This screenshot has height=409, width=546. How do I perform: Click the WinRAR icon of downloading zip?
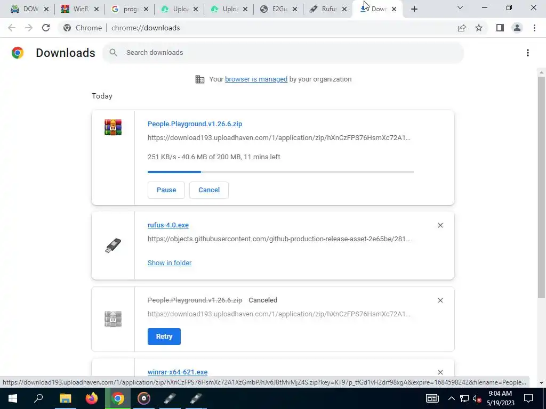click(113, 127)
